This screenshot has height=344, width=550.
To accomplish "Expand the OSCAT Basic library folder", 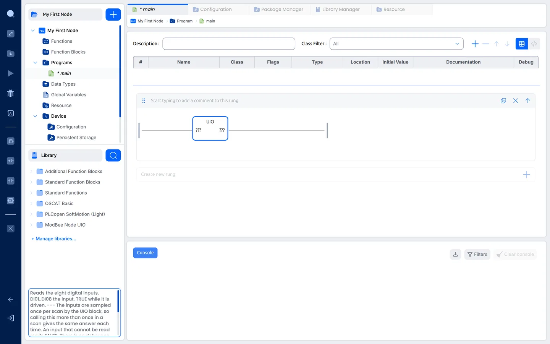I will click(31, 204).
